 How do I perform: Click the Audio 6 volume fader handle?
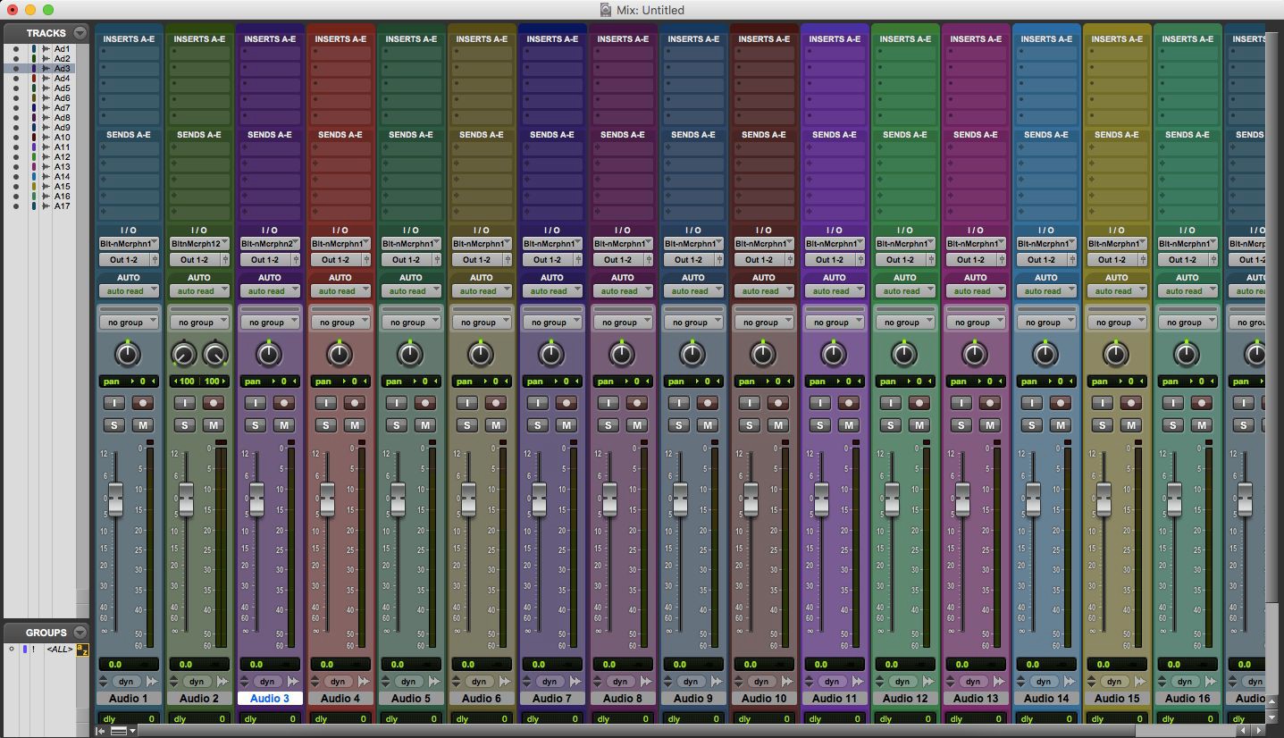tap(468, 499)
